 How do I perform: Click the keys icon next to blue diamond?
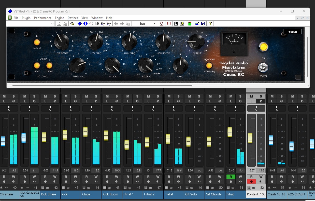(73, 24)
